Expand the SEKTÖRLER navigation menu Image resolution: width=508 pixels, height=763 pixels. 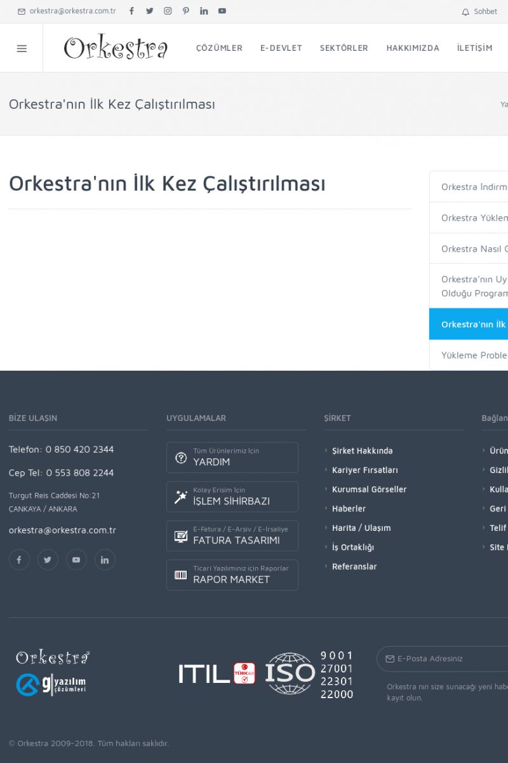pos(344,48)
